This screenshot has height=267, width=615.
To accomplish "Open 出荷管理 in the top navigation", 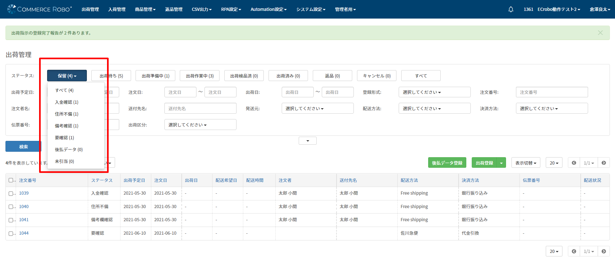I will (90, 9).
